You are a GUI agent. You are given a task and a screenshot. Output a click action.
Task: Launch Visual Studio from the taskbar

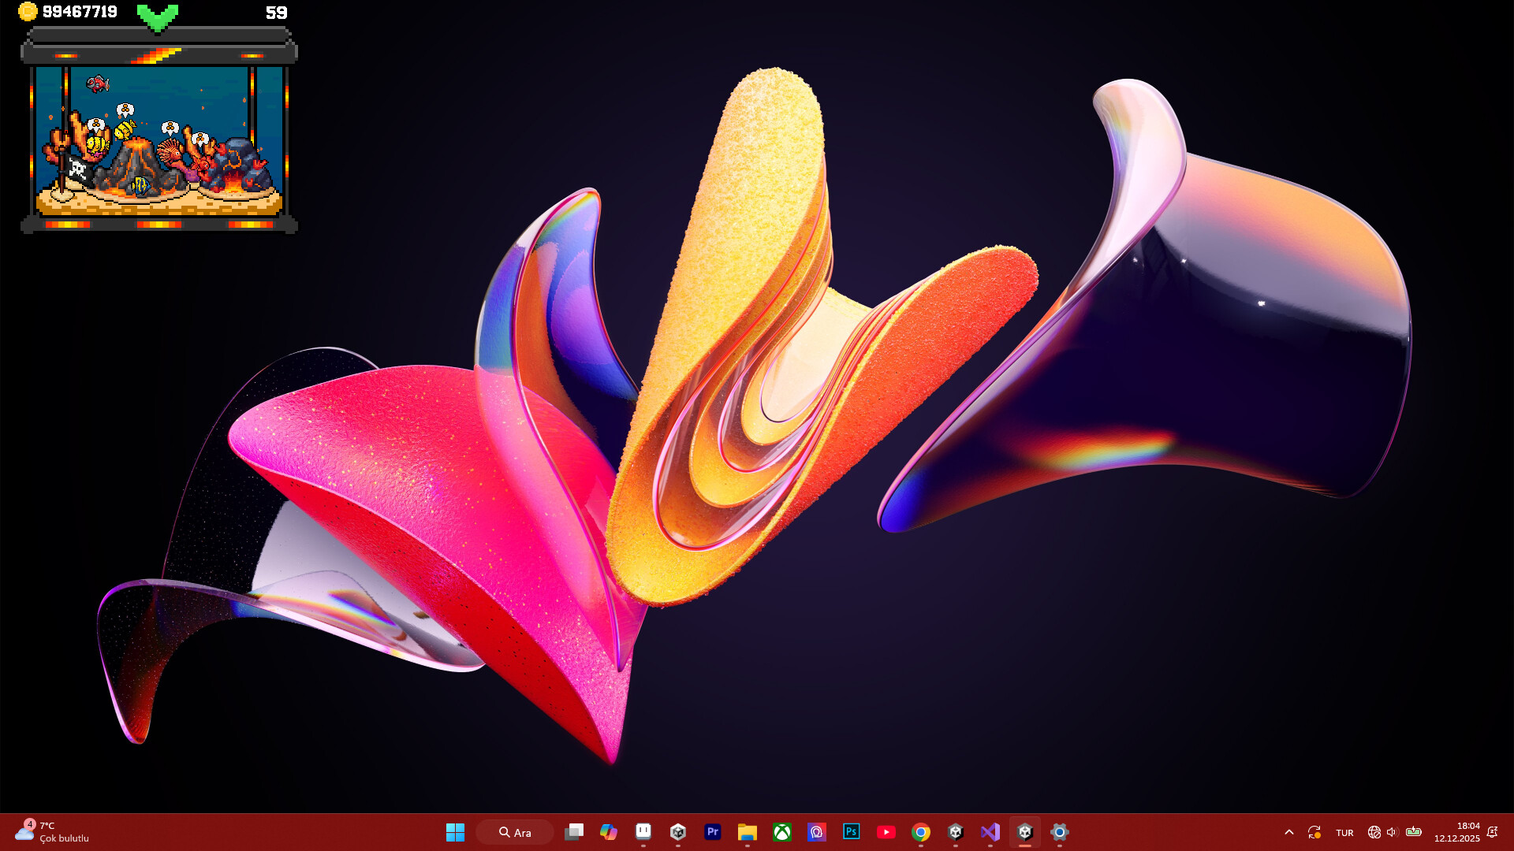pos(990,832)
